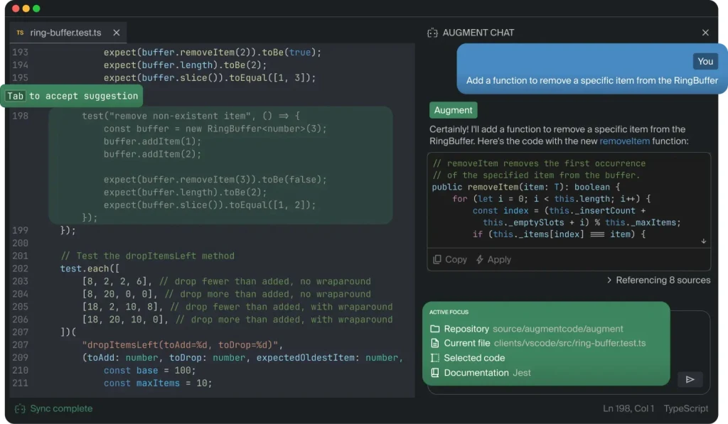Switch to the ring-buffer.test.ts tab
Screen dimensions: 728x424
pos(65,33)
